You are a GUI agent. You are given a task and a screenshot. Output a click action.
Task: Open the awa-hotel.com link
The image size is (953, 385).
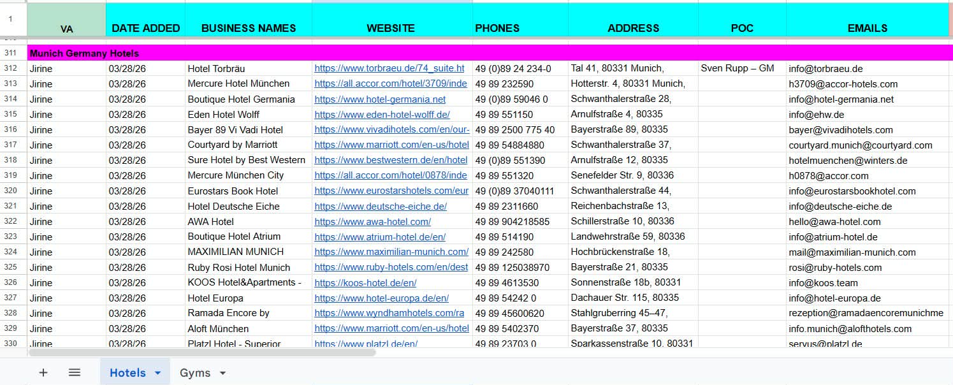372,221
